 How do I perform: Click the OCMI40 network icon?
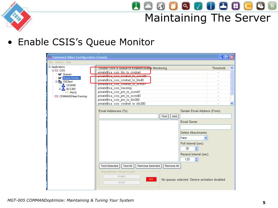63,85
